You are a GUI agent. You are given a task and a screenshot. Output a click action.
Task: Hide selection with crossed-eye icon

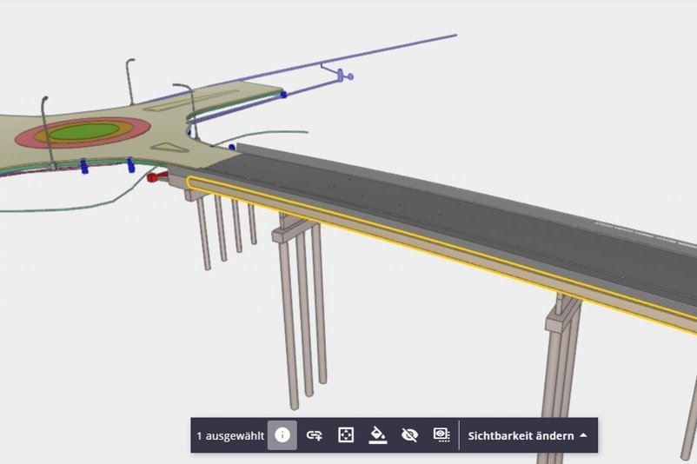409,435
